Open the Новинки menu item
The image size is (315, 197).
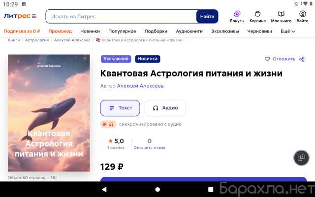coord(90,32)
